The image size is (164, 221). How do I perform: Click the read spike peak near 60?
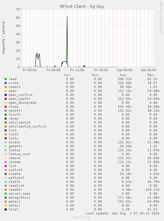[x=67, y=16]
